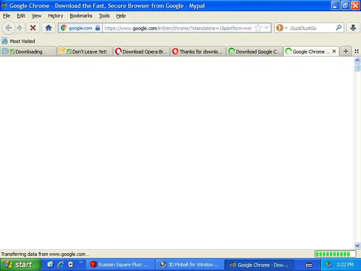The width and height of the screenshot is (361, 271).
Task: Click the Show Desktop quick launch icon
Action: point(50,264)
